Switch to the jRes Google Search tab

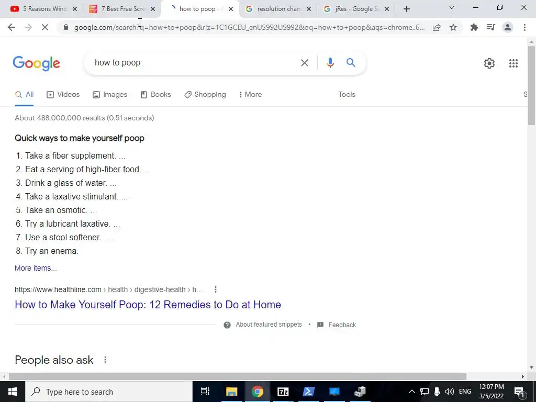tap(355, 9)
